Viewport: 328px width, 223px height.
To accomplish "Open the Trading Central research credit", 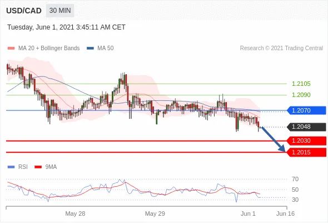I will 281,49.
